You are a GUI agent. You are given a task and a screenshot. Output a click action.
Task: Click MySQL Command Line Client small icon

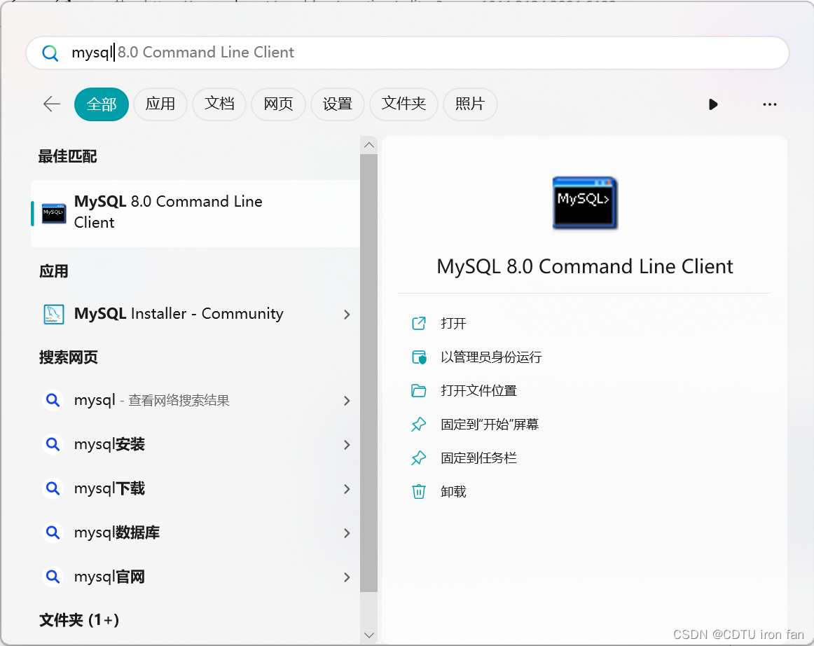[x=53, y=213]
